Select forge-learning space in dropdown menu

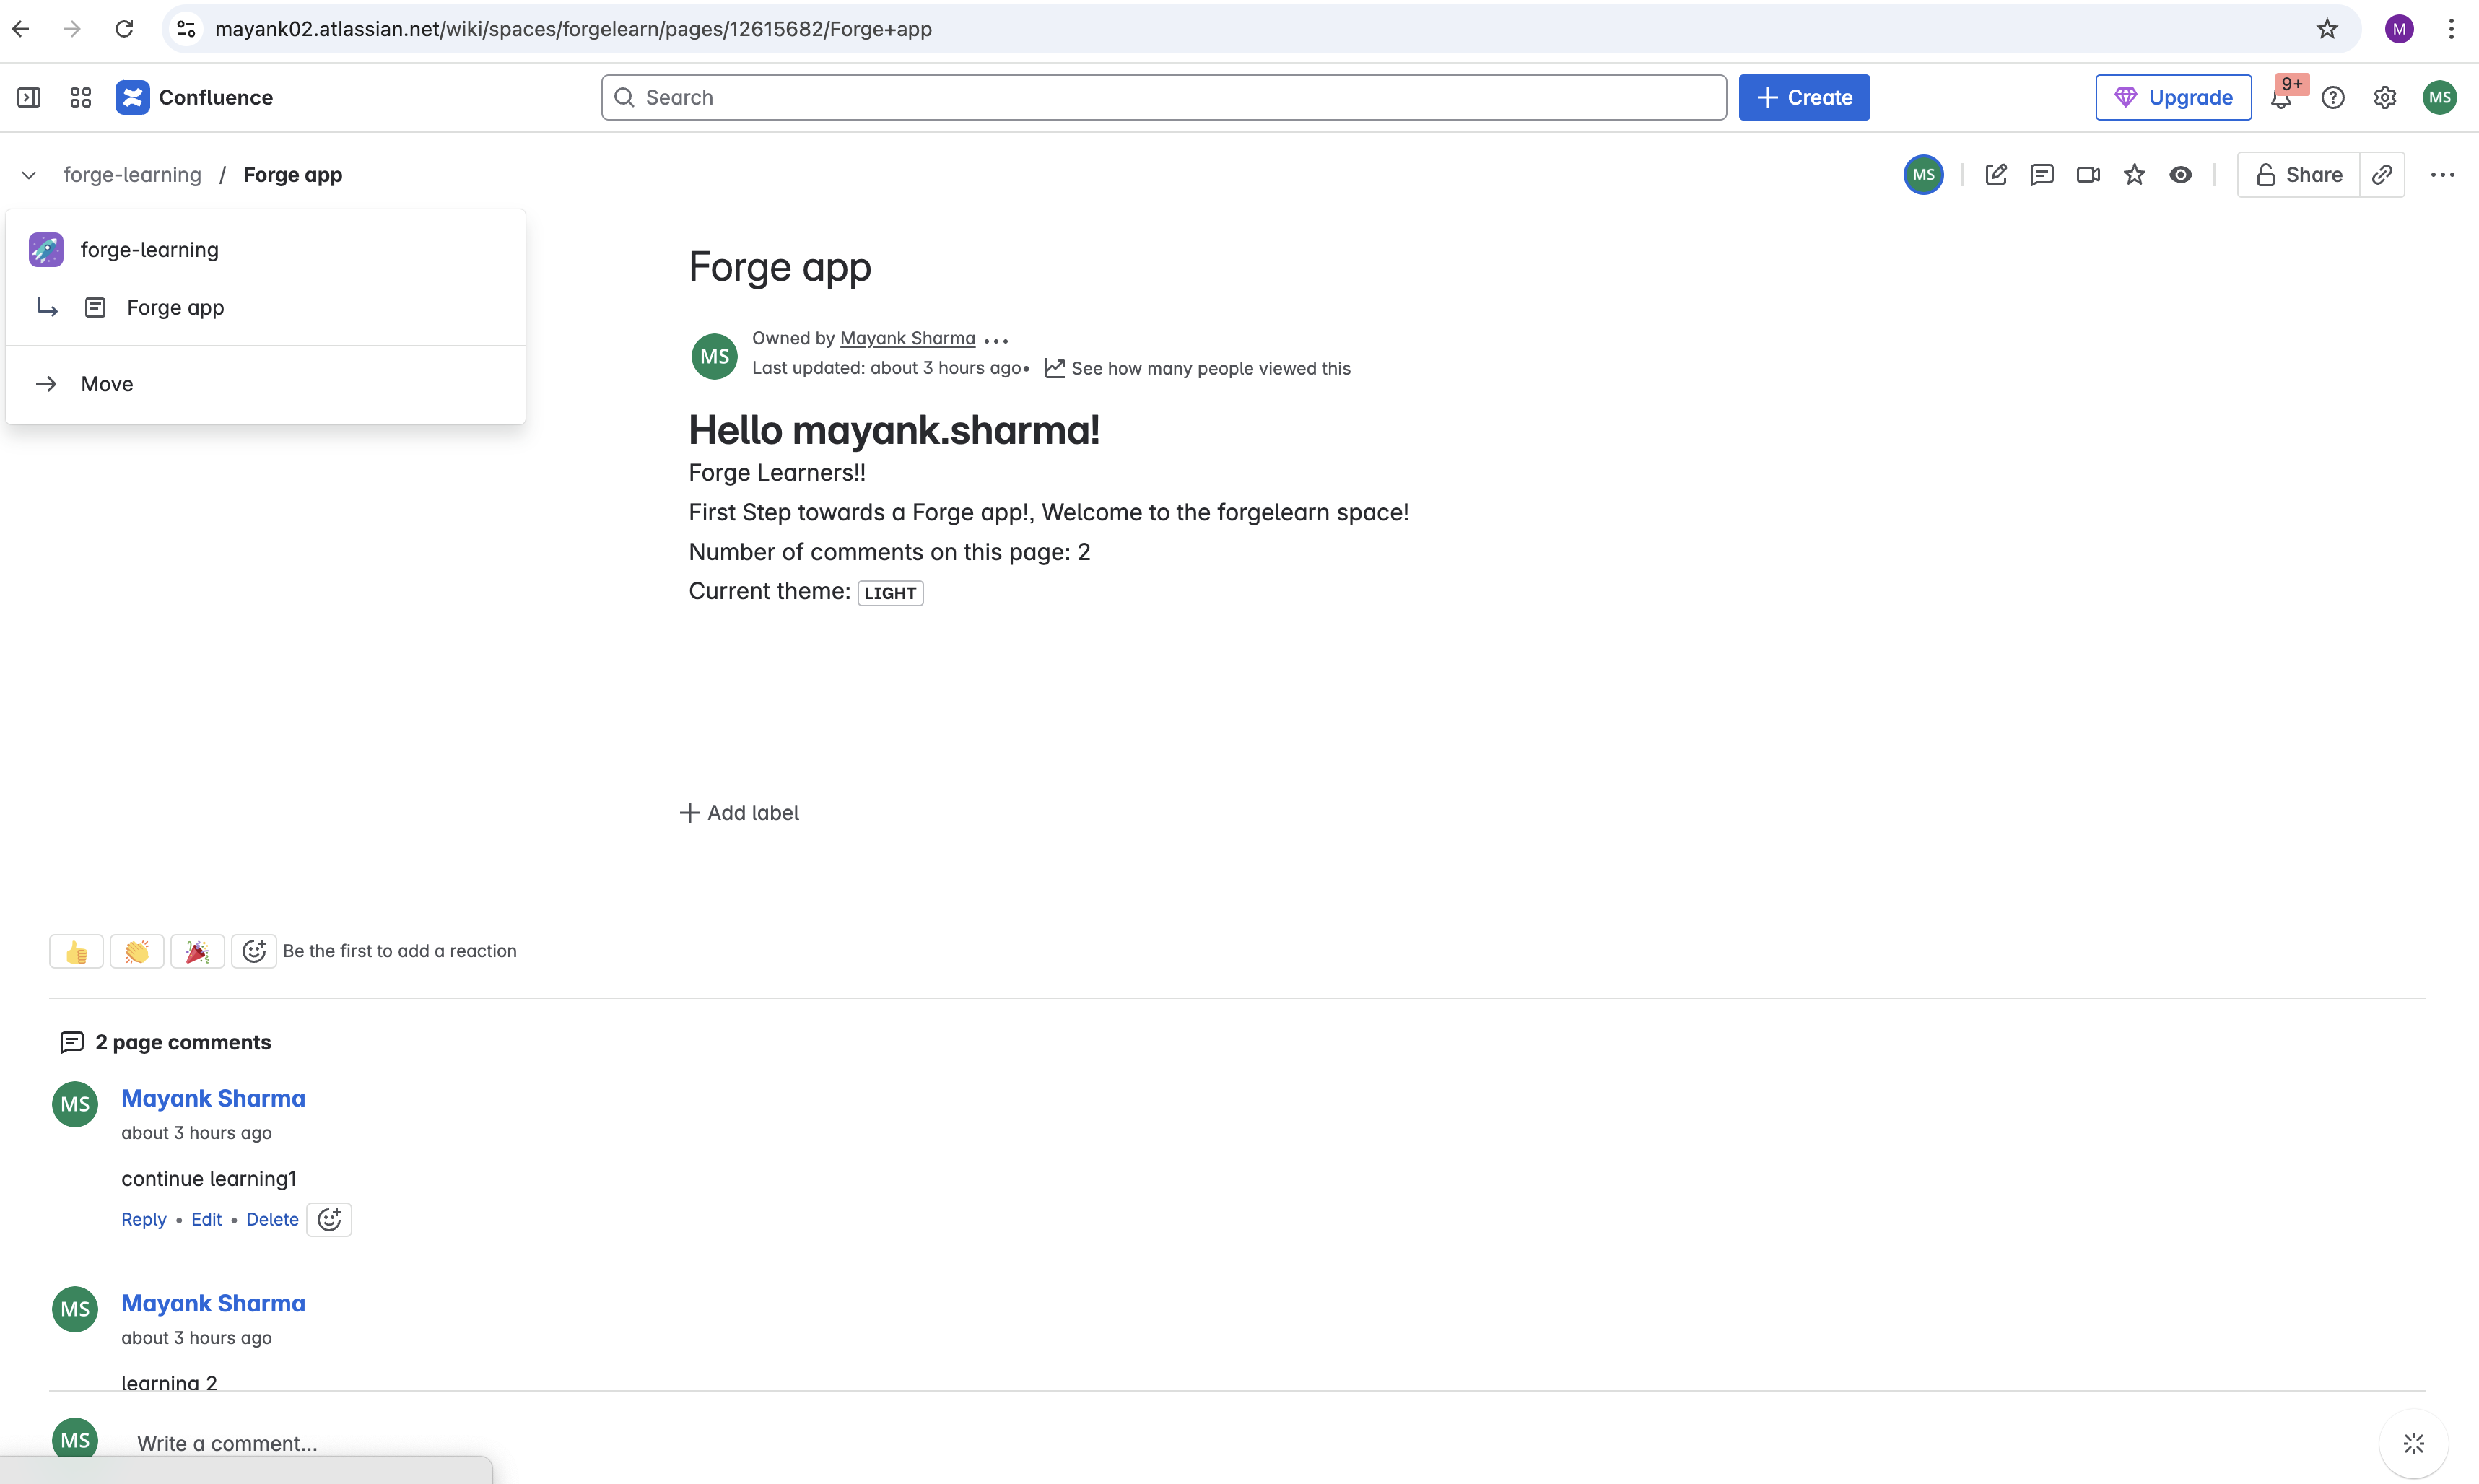coord(149,250)
